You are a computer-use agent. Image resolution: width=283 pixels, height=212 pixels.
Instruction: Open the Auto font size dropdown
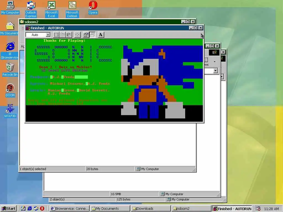click(48, 35)
